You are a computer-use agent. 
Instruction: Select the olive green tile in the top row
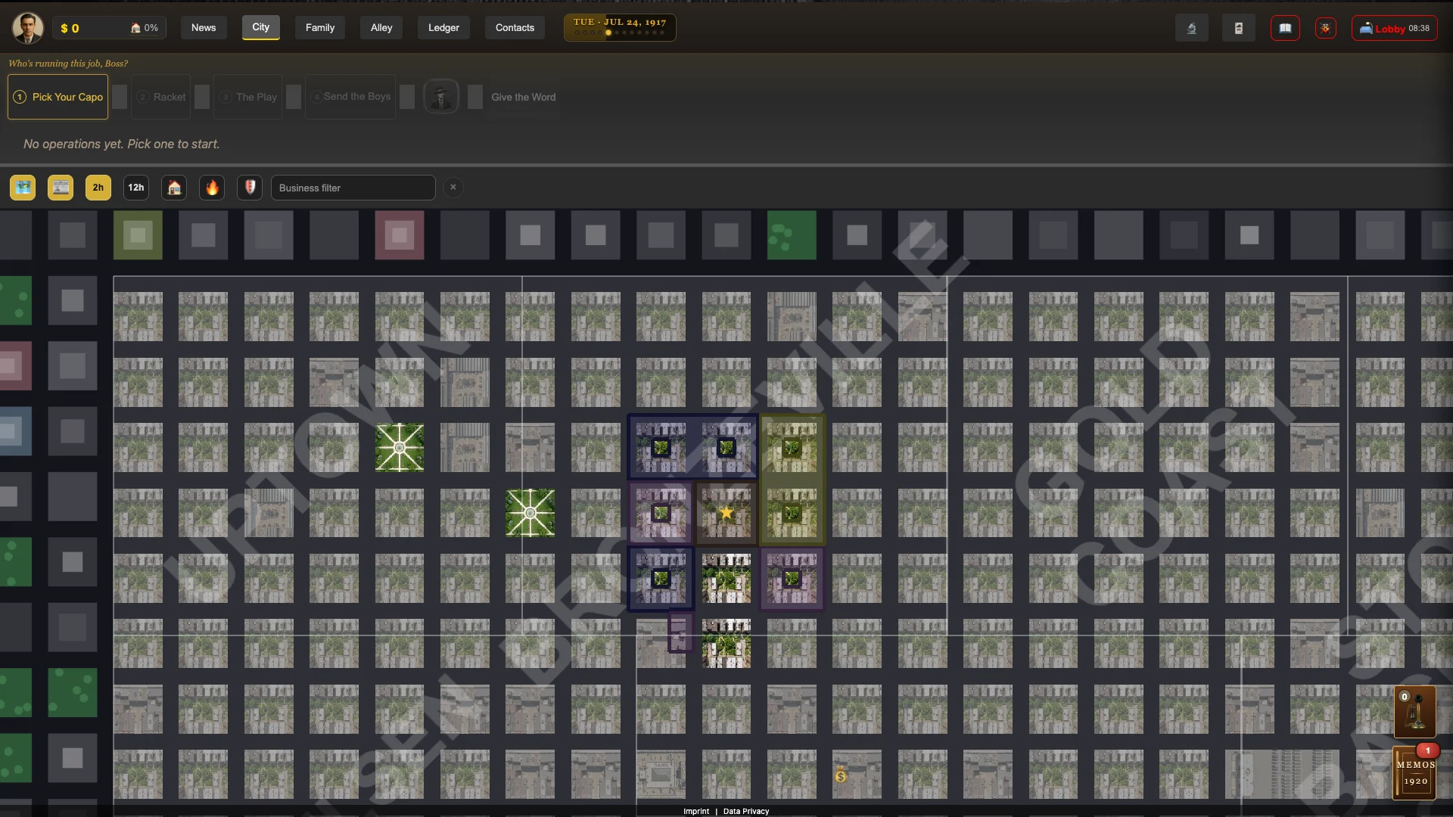tap(138, 235)
